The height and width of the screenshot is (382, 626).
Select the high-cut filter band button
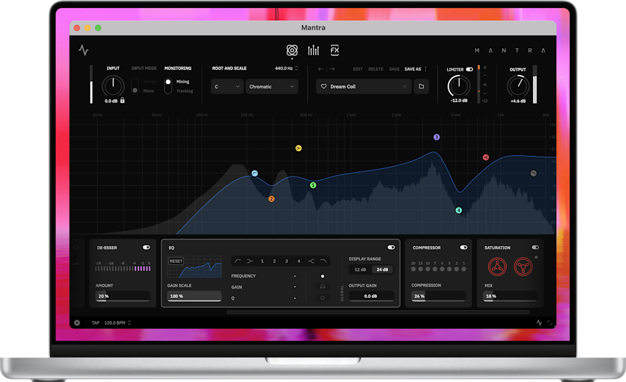(323, 261)
